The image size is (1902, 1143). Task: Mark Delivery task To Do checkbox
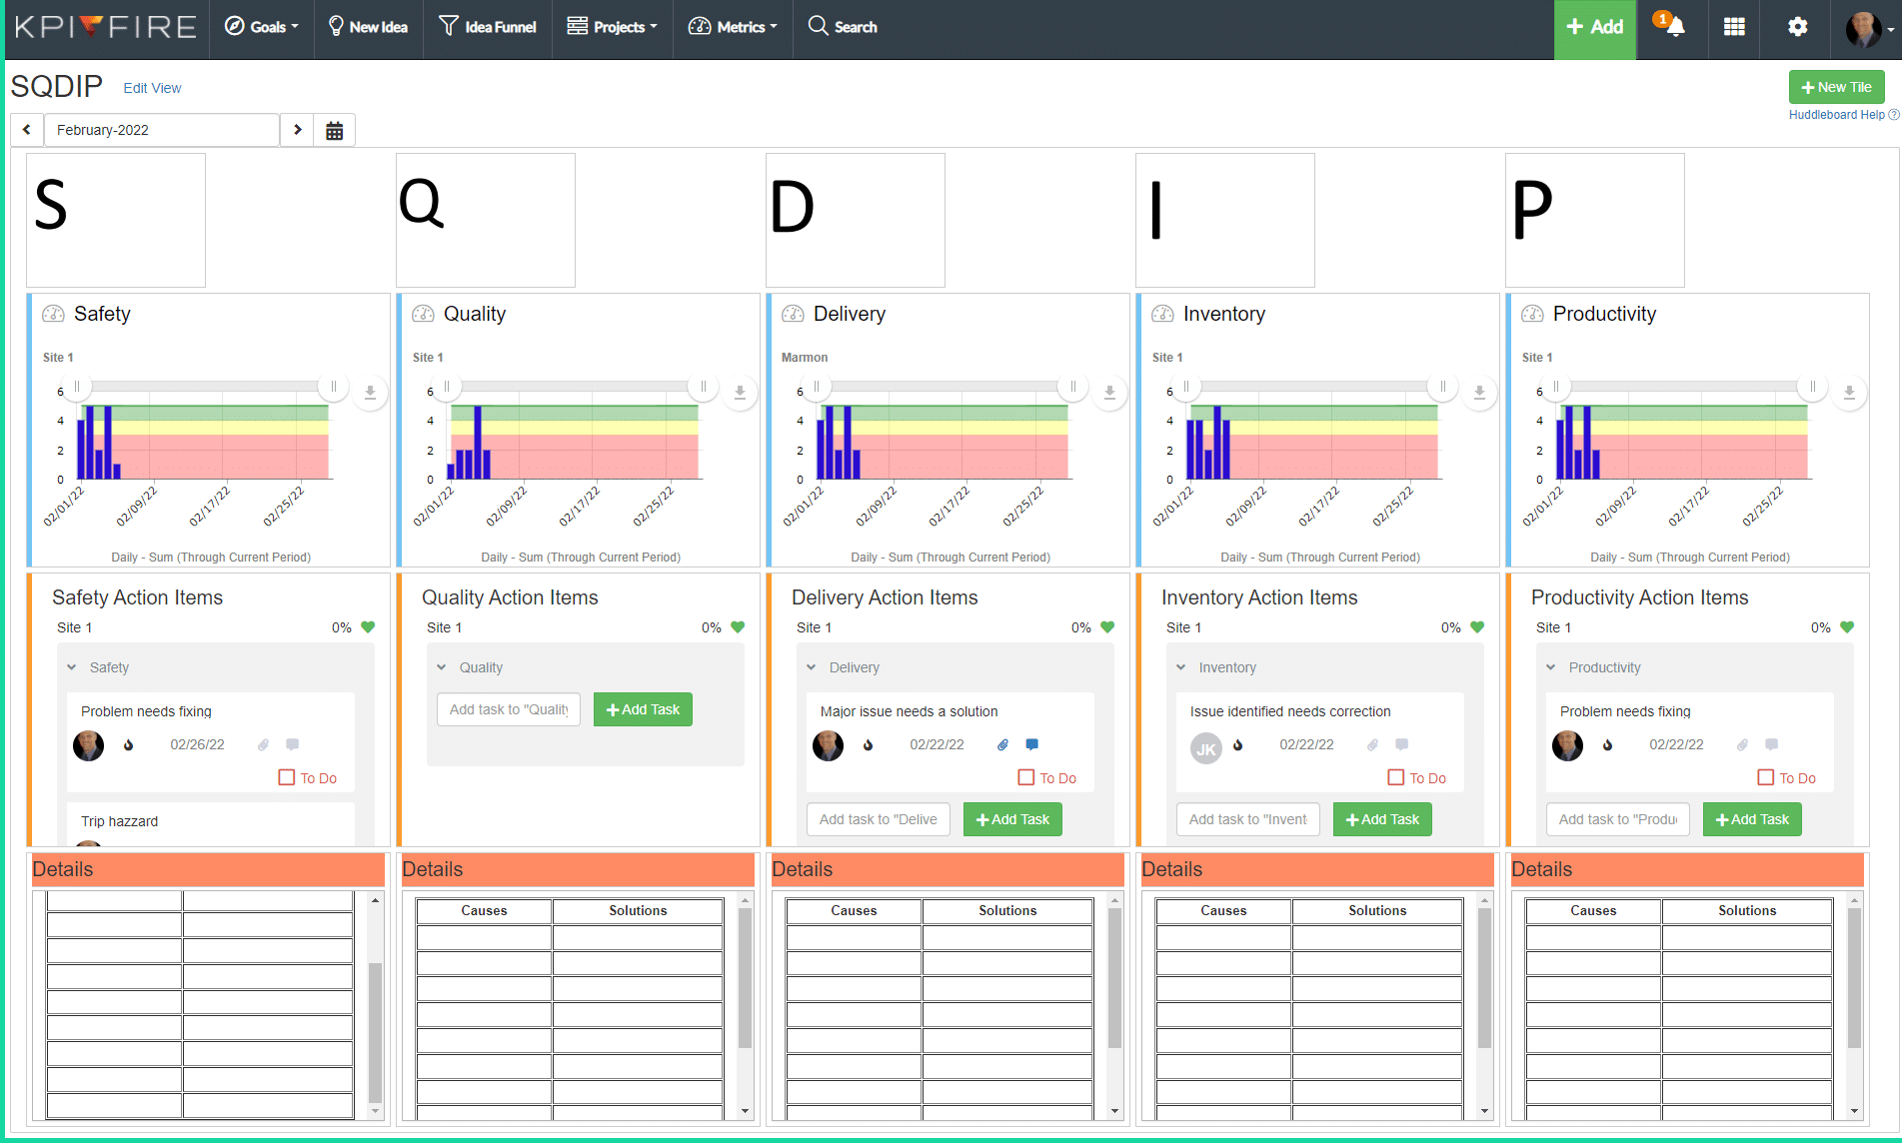[1026, 777]
